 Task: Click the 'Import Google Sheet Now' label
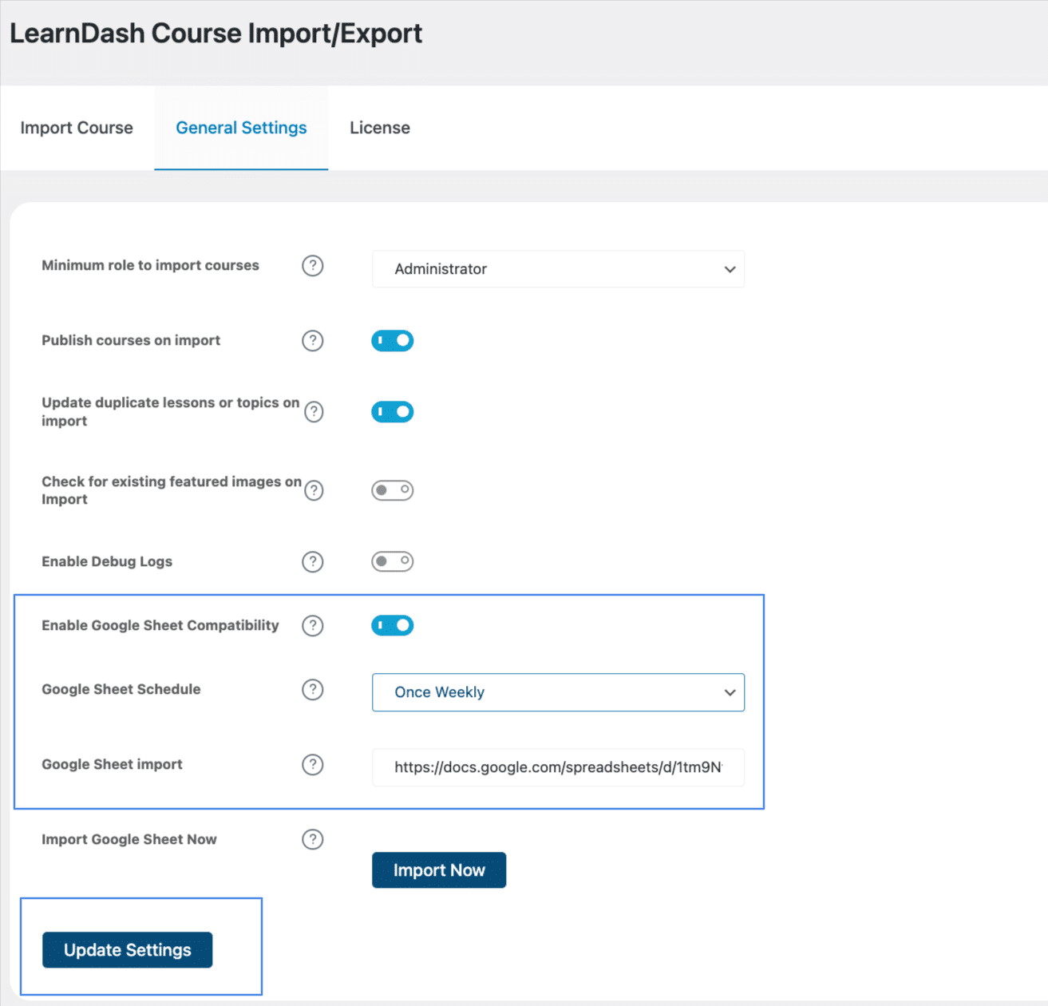[129, 839]
